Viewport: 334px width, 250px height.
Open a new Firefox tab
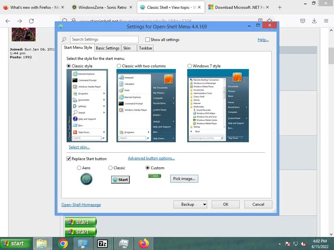280,7
